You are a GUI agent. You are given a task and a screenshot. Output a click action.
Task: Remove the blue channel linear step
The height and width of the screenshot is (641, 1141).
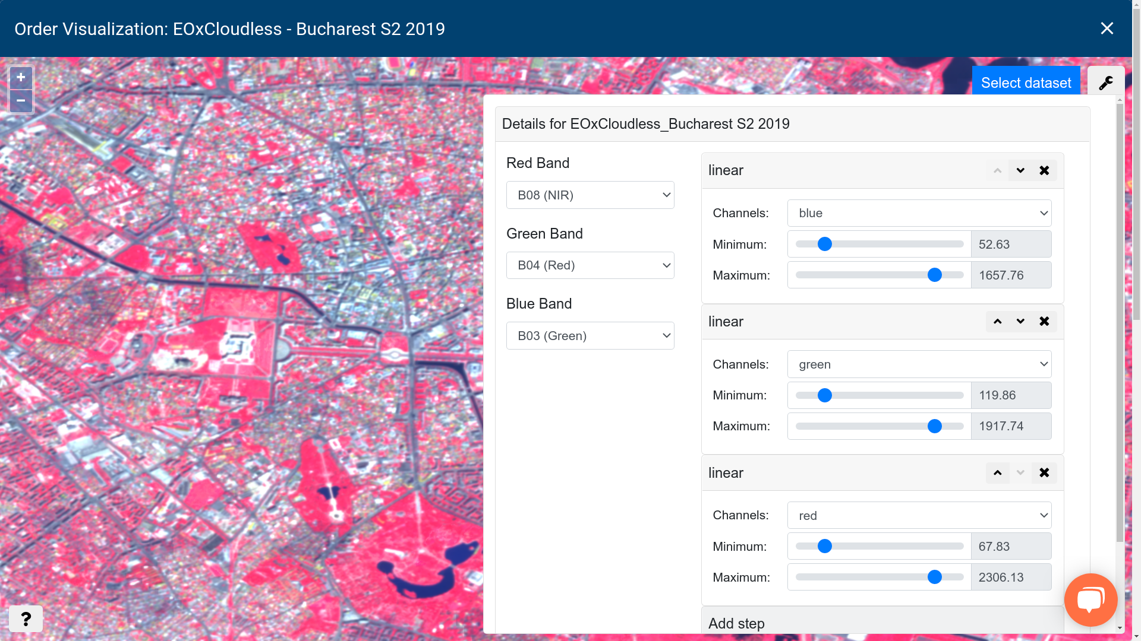point(1044,170)
